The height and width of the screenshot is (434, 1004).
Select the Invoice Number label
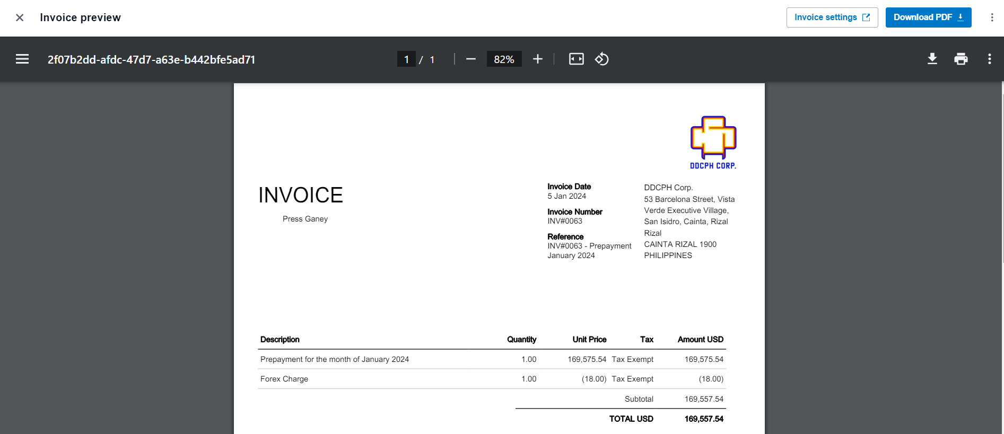point(575,212)
